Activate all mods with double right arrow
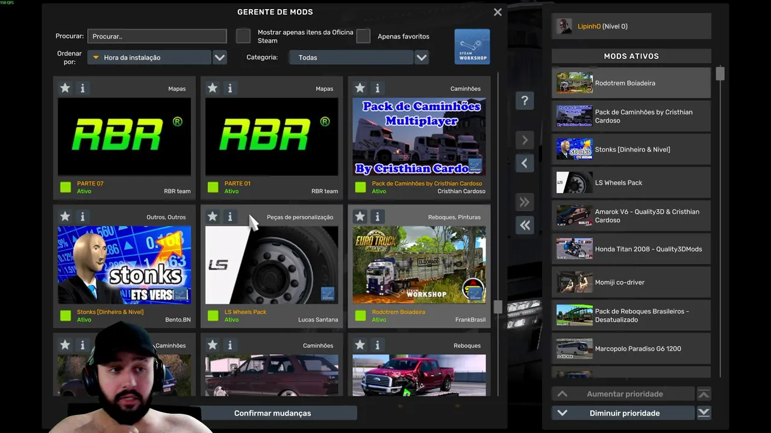Screen dimensions: 771x433 pyautogui.click(x=525, y=202)
